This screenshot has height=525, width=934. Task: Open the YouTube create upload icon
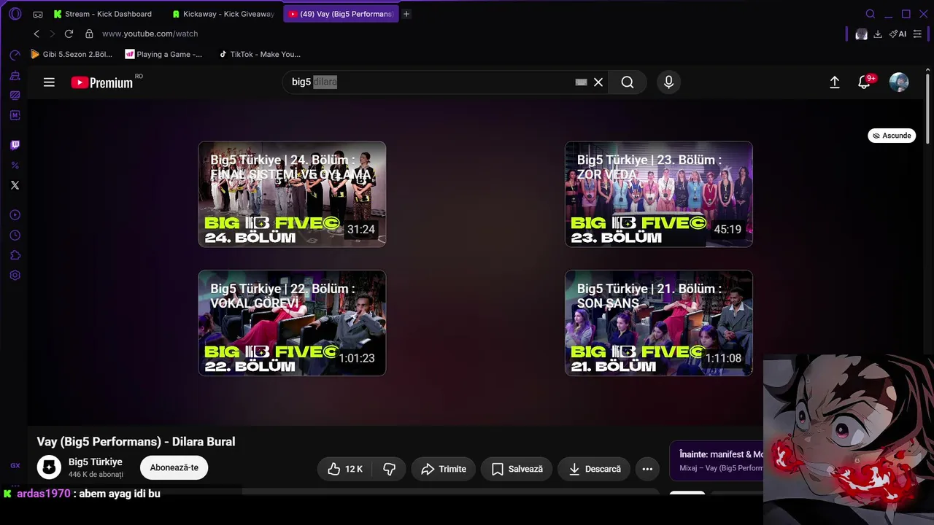tap(835, 82)
